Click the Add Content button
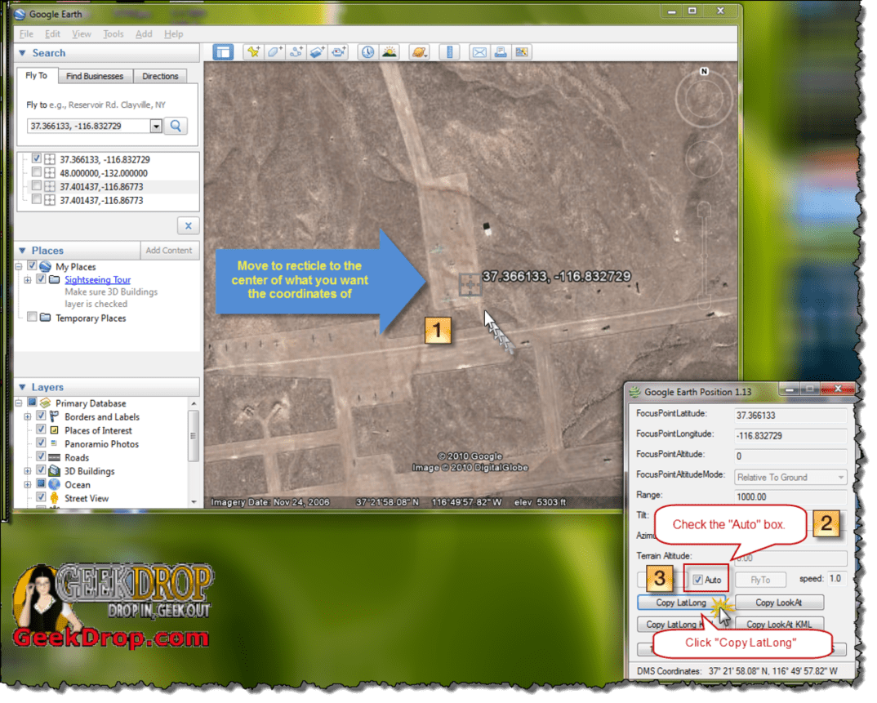Viewport: 877px width, 703px height. pyautogui.click(x=169, y=251)
